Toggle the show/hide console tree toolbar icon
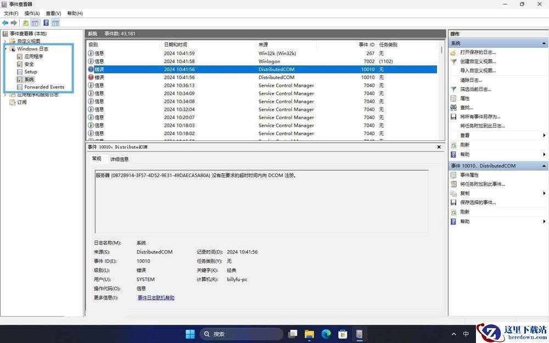Viewport: 549px width, 343px height. point(35,23)
